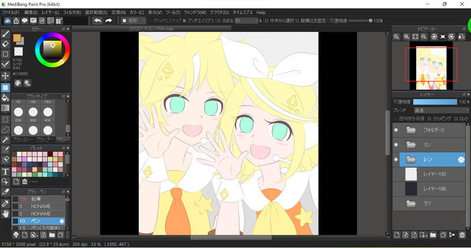Click the transparent color swatch
471x248 pixels.
18,51
